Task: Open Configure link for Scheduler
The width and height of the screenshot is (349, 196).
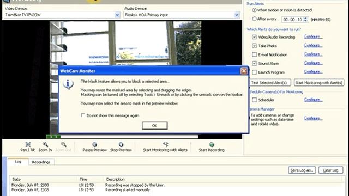Action: (x=313, y=100)
